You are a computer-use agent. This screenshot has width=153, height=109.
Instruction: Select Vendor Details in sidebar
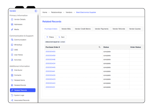pos(20,19)
